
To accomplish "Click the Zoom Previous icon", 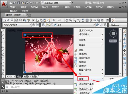I will tap(78, 20).
